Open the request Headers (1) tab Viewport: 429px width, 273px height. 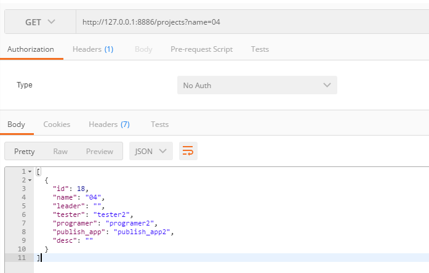click(93, 49)
